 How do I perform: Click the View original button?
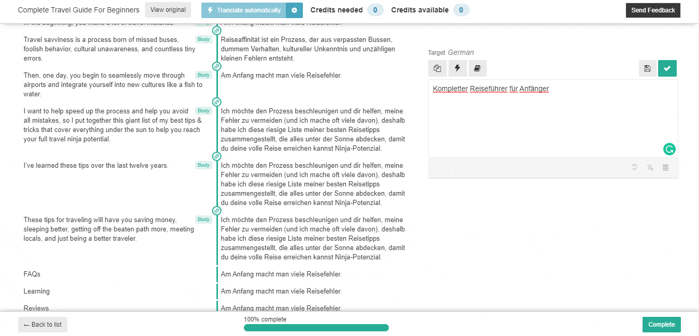pos(168,10)
